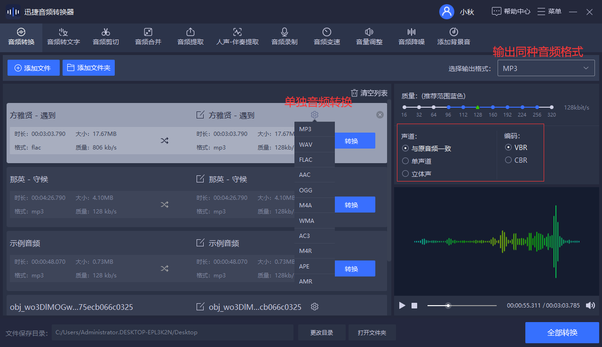Open the 选择输出格式 output format dropdown
This screenshot has height=347, width=602.
(x=546, y=68)
